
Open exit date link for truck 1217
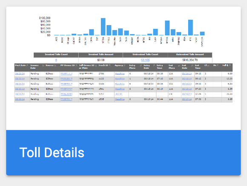pyautogui.click(x=187, y=94)
